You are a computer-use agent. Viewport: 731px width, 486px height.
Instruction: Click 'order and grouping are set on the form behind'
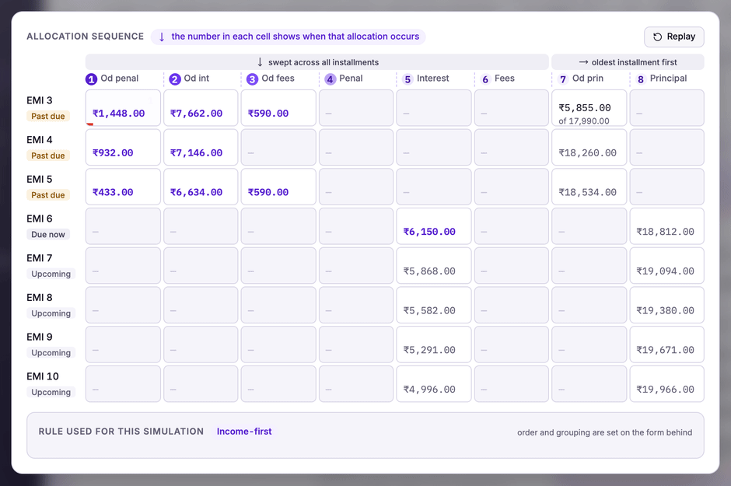click(605, 432)
